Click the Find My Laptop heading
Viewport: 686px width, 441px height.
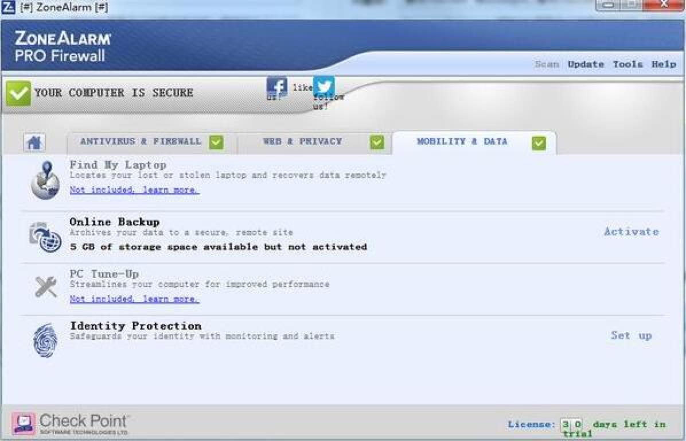coord(118,165)
